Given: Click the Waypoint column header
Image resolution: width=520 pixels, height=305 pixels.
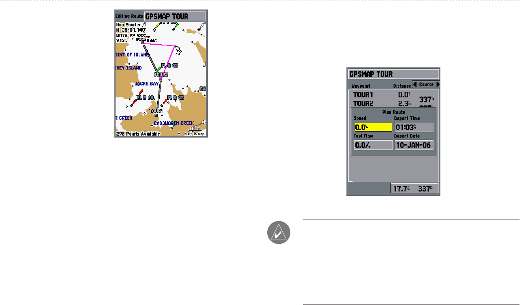Looking at the screenshot, I should pyautogui.click(x=361, y=86).
